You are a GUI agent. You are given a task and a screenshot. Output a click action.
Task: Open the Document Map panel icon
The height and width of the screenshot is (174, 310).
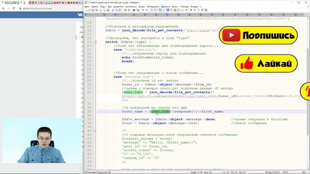[x=175, y=10]
